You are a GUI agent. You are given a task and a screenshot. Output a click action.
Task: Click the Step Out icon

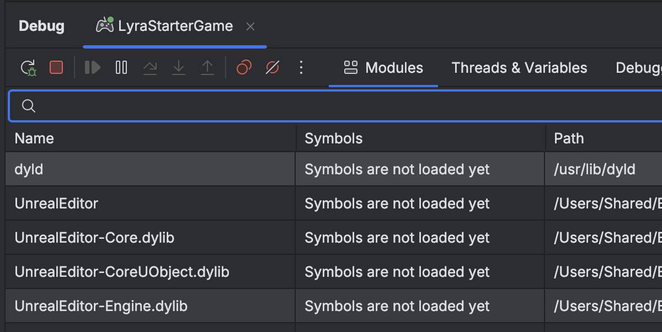pyautogui.click(x=207, y=67)
